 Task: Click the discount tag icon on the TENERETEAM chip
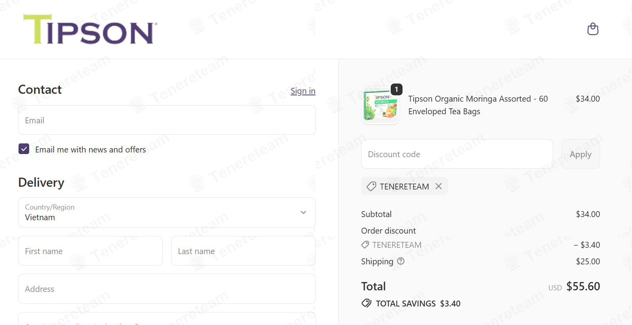pyautogui.click(x=371, y=186)
